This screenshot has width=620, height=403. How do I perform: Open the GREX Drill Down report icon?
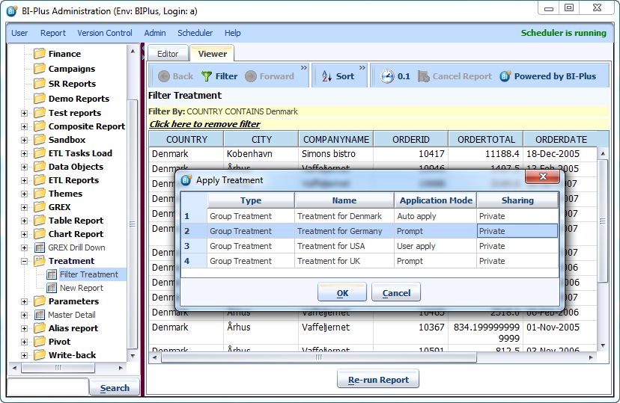coord(40,247)
